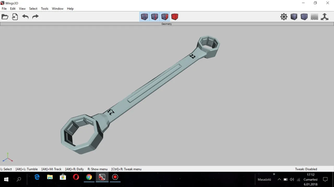Screen dimensions: 334x187
Task: Click the Wings3D taskbar icon
Action: pos(102,177)
